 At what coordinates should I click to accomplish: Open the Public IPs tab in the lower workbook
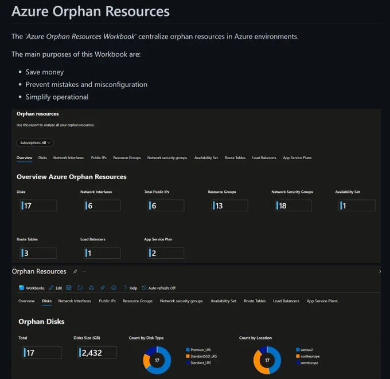click(107, 301)
